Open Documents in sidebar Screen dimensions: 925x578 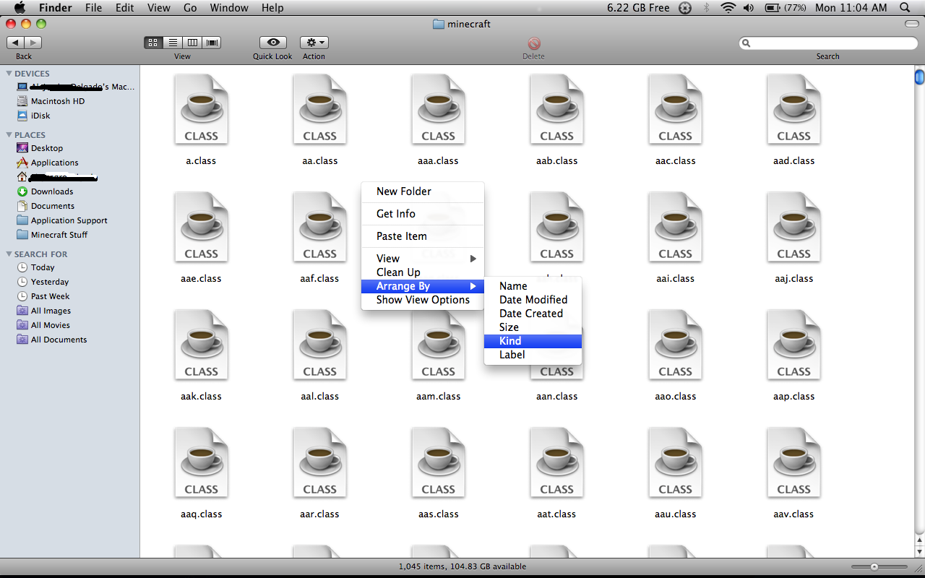(52, 206)
